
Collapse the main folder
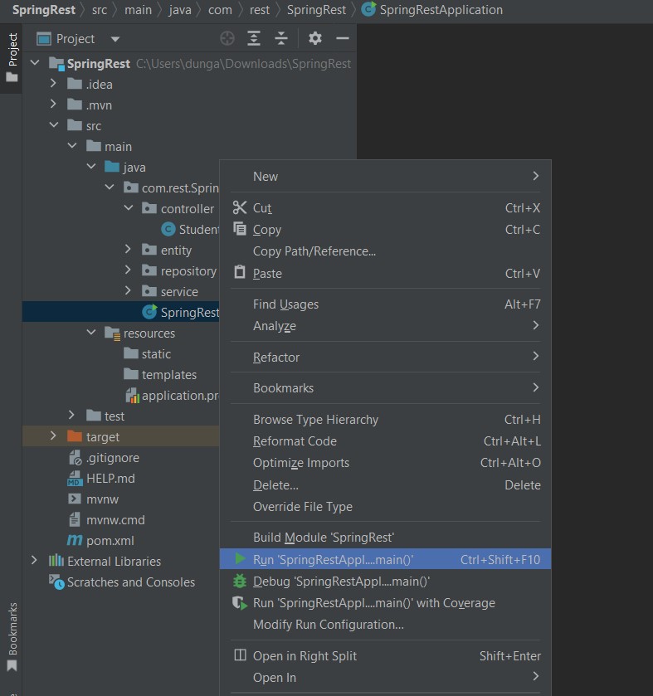point(72,146)
